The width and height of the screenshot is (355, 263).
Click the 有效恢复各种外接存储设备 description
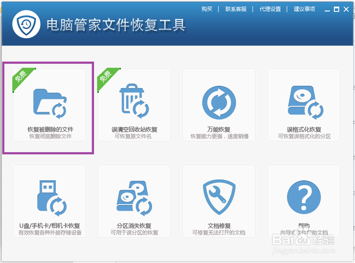[50, 233]
